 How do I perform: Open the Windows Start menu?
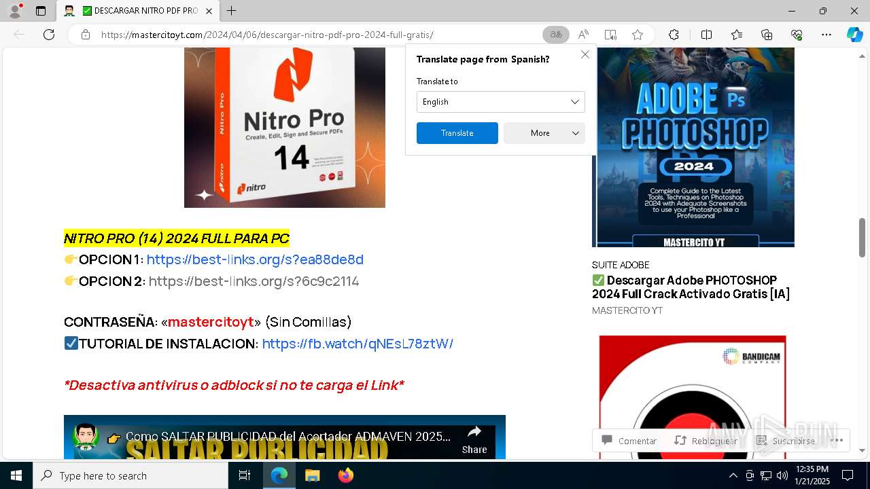pos(16,475)
